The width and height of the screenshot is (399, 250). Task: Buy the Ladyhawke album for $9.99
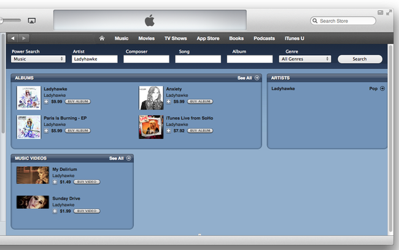pos(78,102)
